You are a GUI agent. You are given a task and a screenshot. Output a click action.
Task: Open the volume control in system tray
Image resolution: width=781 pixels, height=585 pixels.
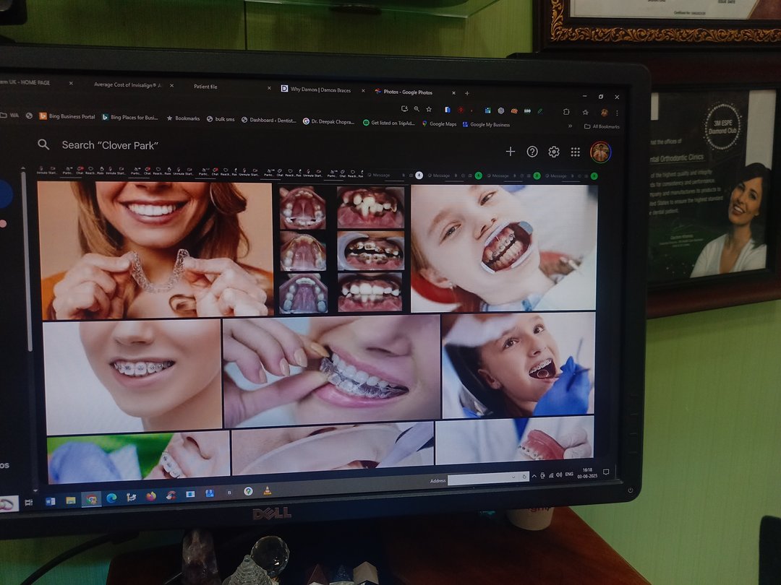point(559,475)
